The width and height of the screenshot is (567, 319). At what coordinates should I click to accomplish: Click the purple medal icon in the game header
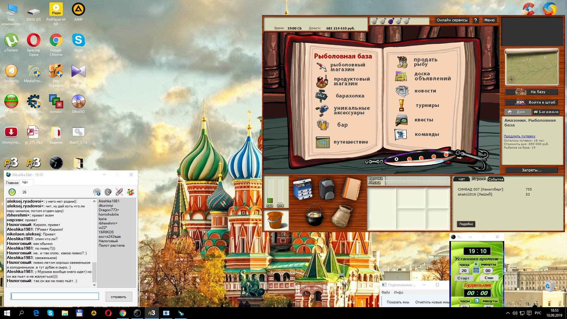[391, 21]
